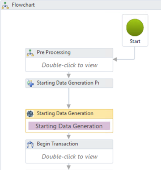This screenshot has height=170, width=161.
Task: Select the Pre Processing activity title
Action: point(54,52)
